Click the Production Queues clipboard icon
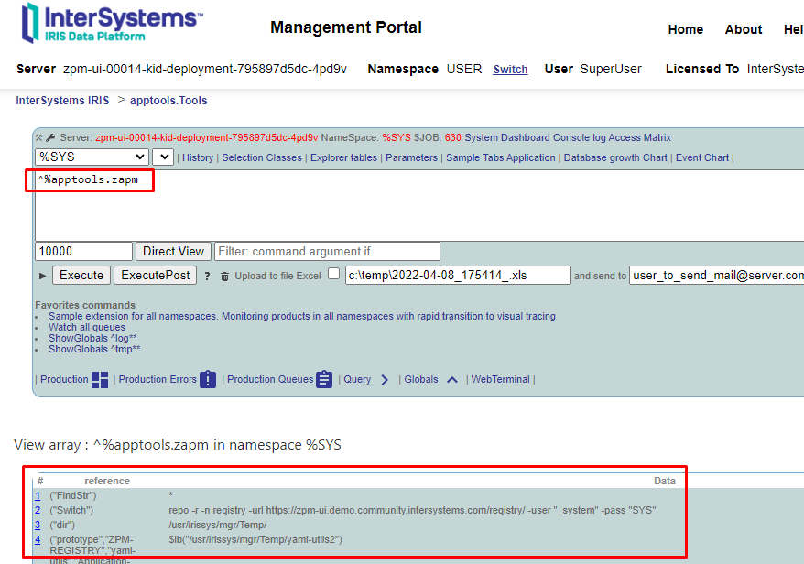This screenshot has width=804, height=564. point(324,379)
